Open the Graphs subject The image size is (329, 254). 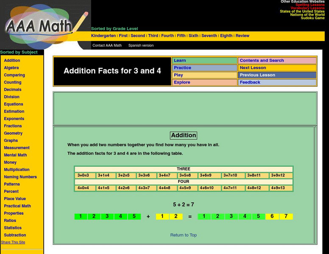11,141
